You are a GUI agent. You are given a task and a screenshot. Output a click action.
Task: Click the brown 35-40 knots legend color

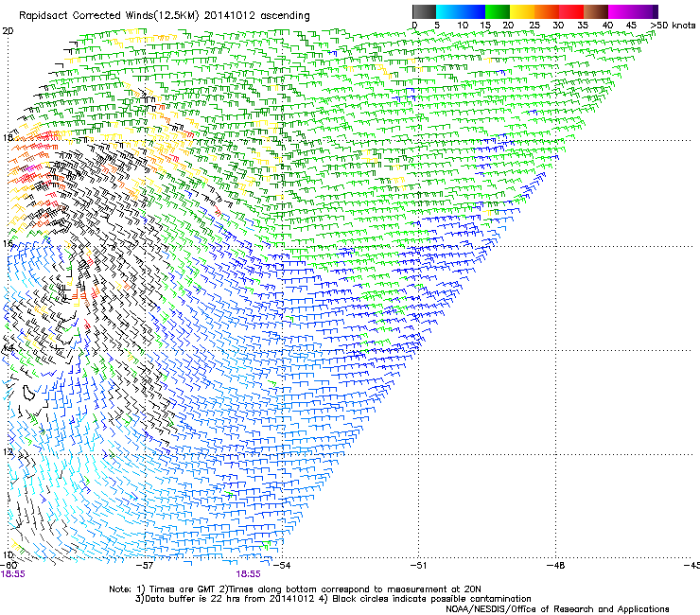tap(596, 11)
